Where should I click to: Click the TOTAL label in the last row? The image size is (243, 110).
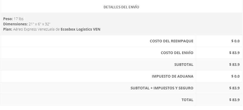[187, 100]
